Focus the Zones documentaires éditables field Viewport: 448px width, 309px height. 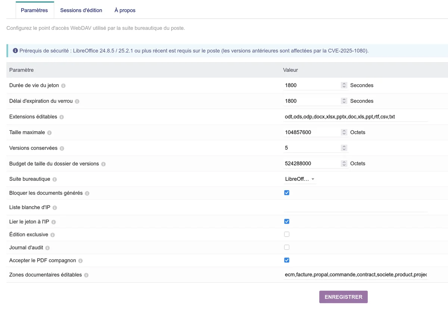pyautogui.click(x=356, y=275)
